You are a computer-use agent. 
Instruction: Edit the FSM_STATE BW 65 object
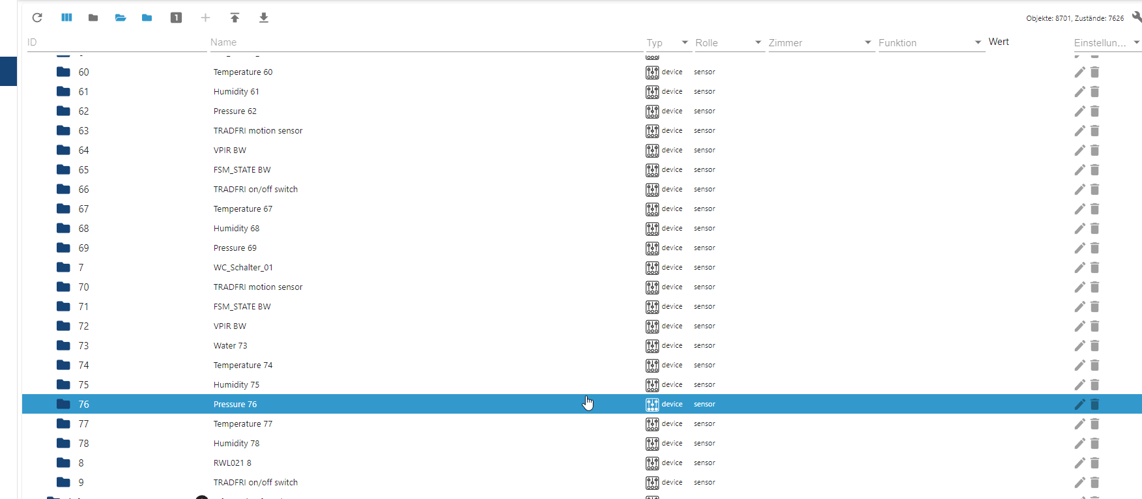[x=1079, y=169]
